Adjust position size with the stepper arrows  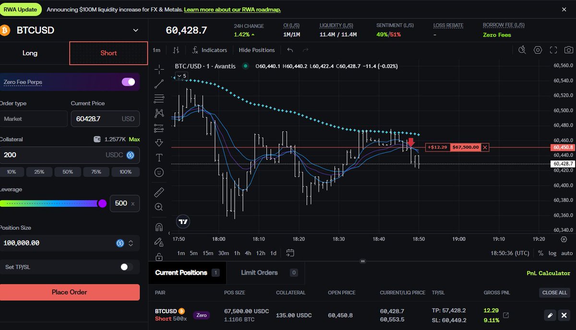[131, 243]
